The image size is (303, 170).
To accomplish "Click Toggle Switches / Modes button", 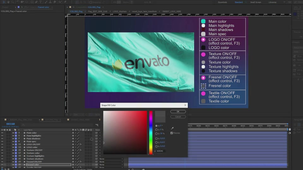I will (83, 169).
